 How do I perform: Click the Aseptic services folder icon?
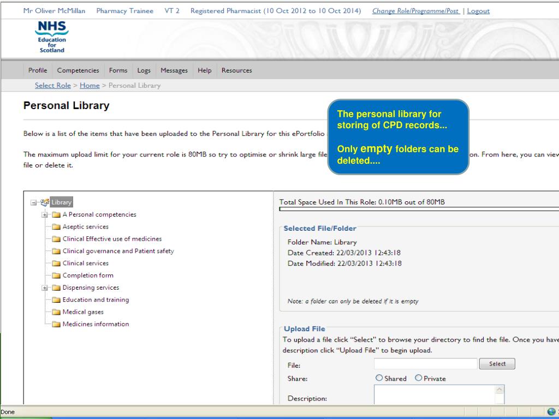click(56, 226)
